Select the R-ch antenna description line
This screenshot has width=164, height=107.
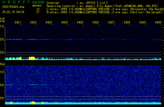coord(105,12)
